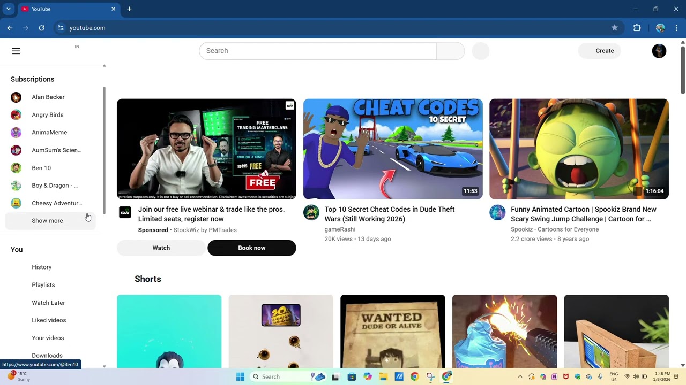Click the sidebar scroll down arrow
The height and width of the screenshot is (385, 686).
[x=104, y=367]
